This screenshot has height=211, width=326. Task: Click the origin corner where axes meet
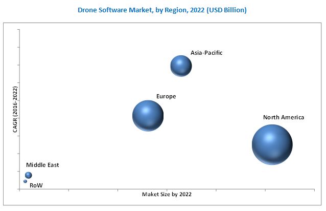point(19,188)
